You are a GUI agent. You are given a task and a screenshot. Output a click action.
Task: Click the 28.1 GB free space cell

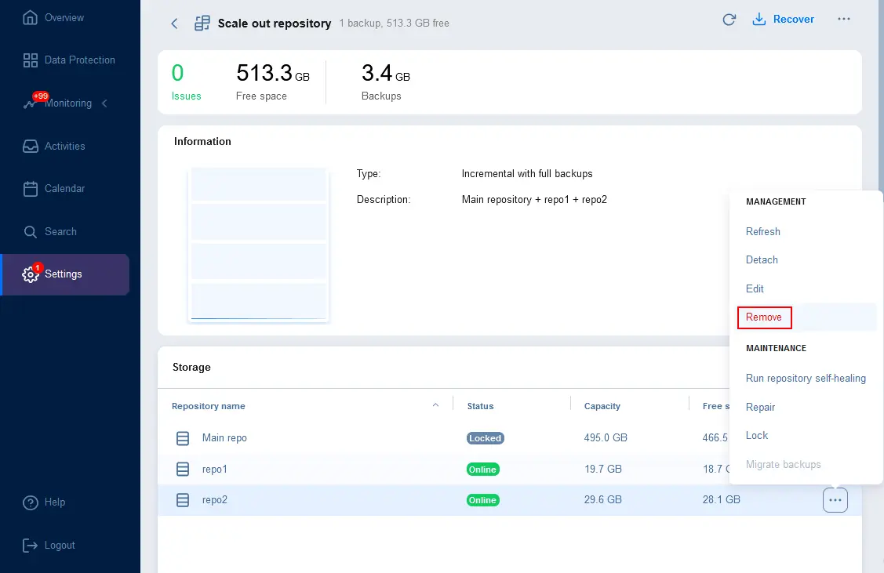pos(721,500)
